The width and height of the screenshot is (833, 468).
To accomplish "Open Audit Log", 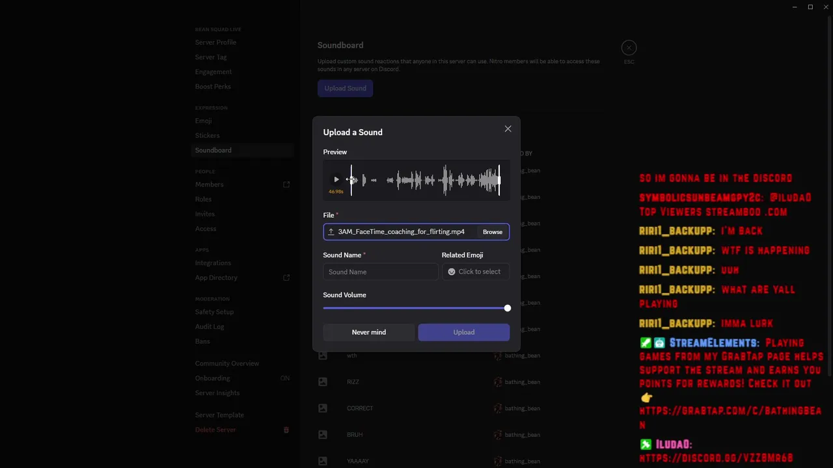I will click(210, 327).
